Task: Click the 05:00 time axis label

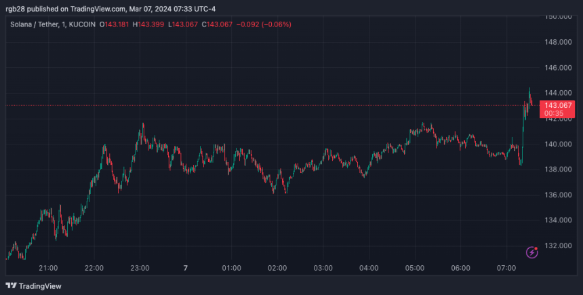Action: 415,268
